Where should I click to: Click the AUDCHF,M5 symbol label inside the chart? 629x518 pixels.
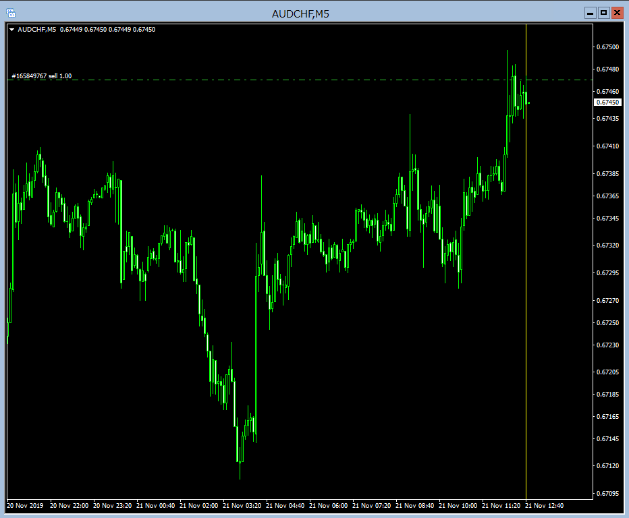[x=37, y=30]
